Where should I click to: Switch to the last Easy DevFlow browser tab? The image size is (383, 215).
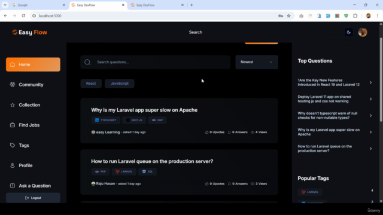157,5
